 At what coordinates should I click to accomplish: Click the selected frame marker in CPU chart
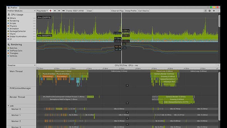(x=122, y=27)
